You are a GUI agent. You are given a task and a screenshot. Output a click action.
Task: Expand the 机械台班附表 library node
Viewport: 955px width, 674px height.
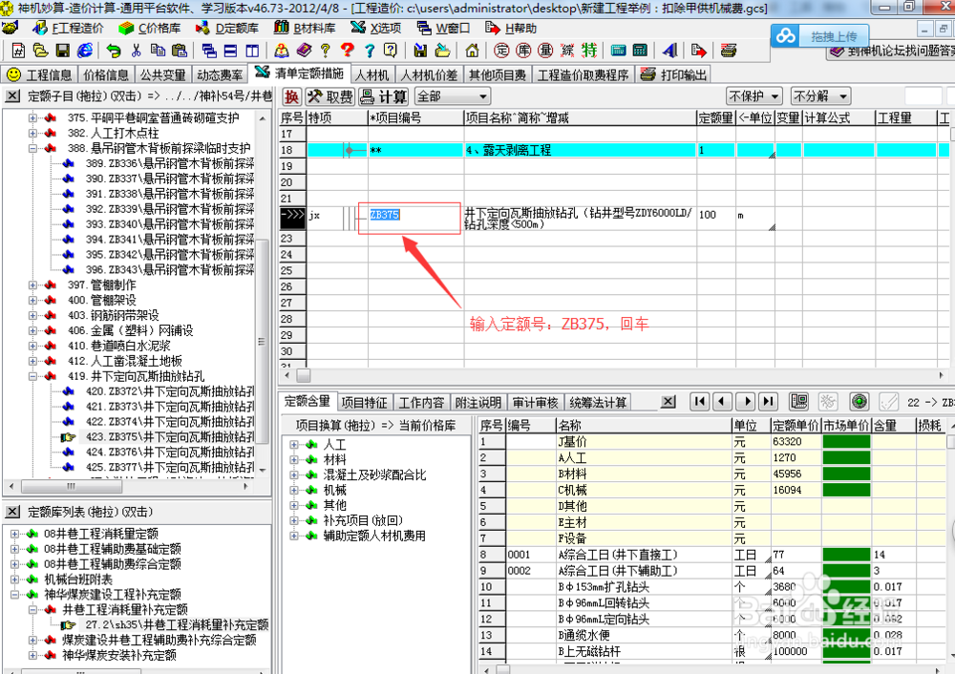(x=14, y=579)
